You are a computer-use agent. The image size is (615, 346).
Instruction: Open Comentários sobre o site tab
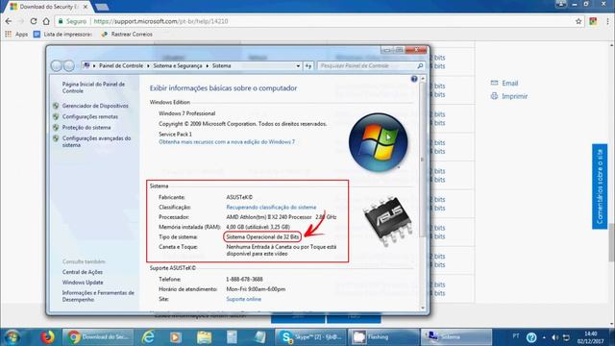[600, 186]
